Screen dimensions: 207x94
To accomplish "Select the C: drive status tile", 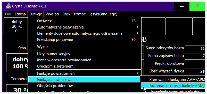I will click(16, 26).
